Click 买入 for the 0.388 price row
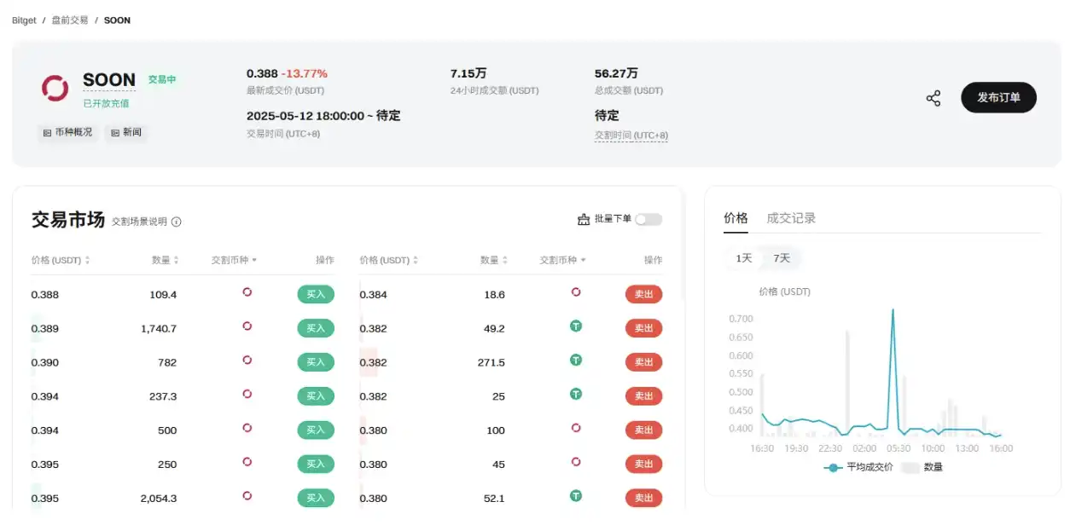The height and width of the screenshot is (525, 1070). [316, 294]
